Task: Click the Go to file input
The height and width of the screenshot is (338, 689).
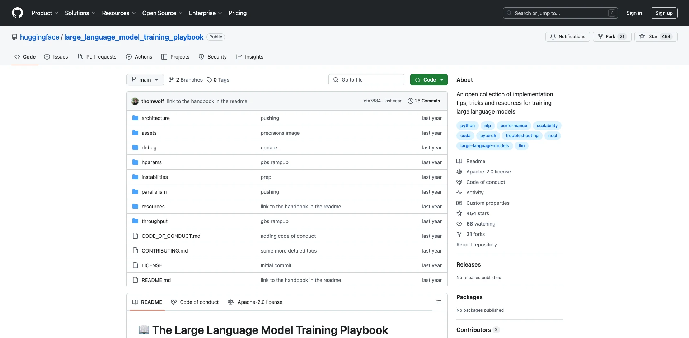Action: tap(366, 80)
